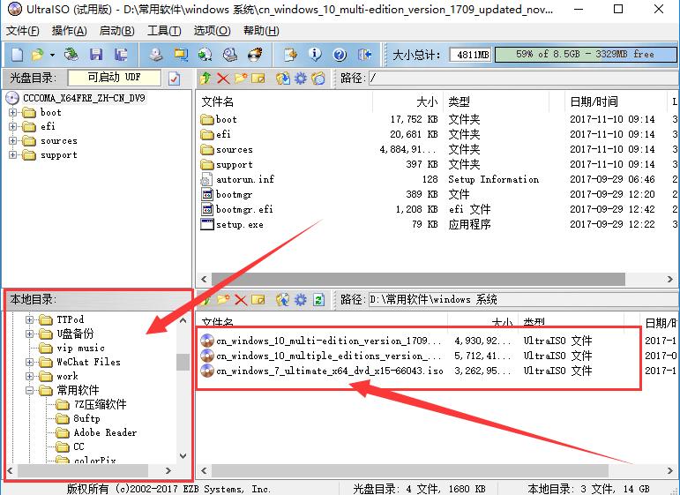Click the icon right of the disc pane gear
This screenshot has height=495, width=680.
pos(318,79)
